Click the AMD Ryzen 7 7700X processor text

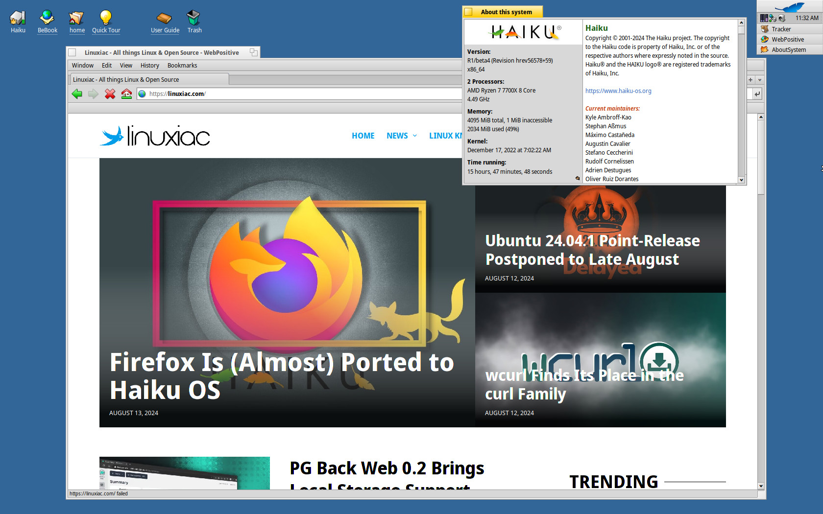pos(501,91)
